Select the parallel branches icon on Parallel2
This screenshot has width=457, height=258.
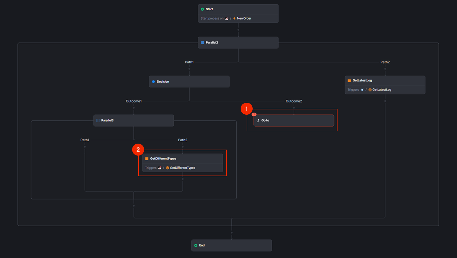pos(202,42)
